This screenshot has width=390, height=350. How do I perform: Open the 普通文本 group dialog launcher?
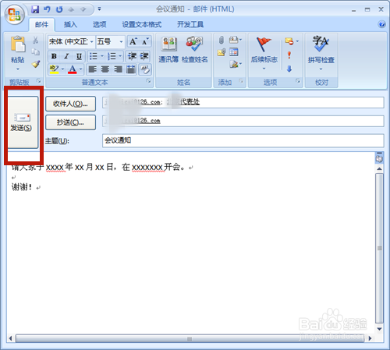(149, 81)
